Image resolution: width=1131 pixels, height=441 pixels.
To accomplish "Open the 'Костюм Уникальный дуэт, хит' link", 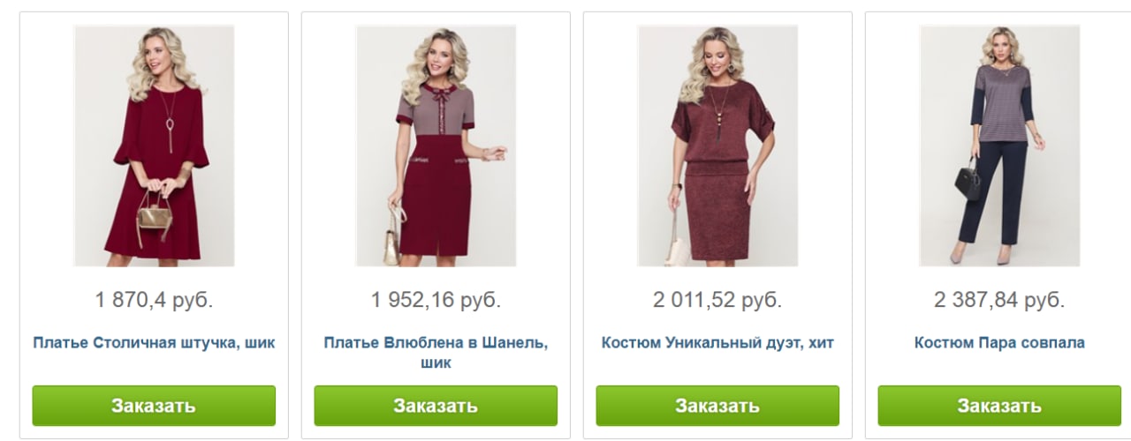I will point(717,342).
